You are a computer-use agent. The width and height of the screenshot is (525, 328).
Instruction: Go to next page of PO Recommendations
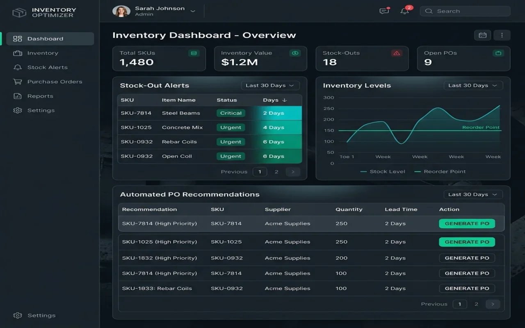(x=493, y=304)
